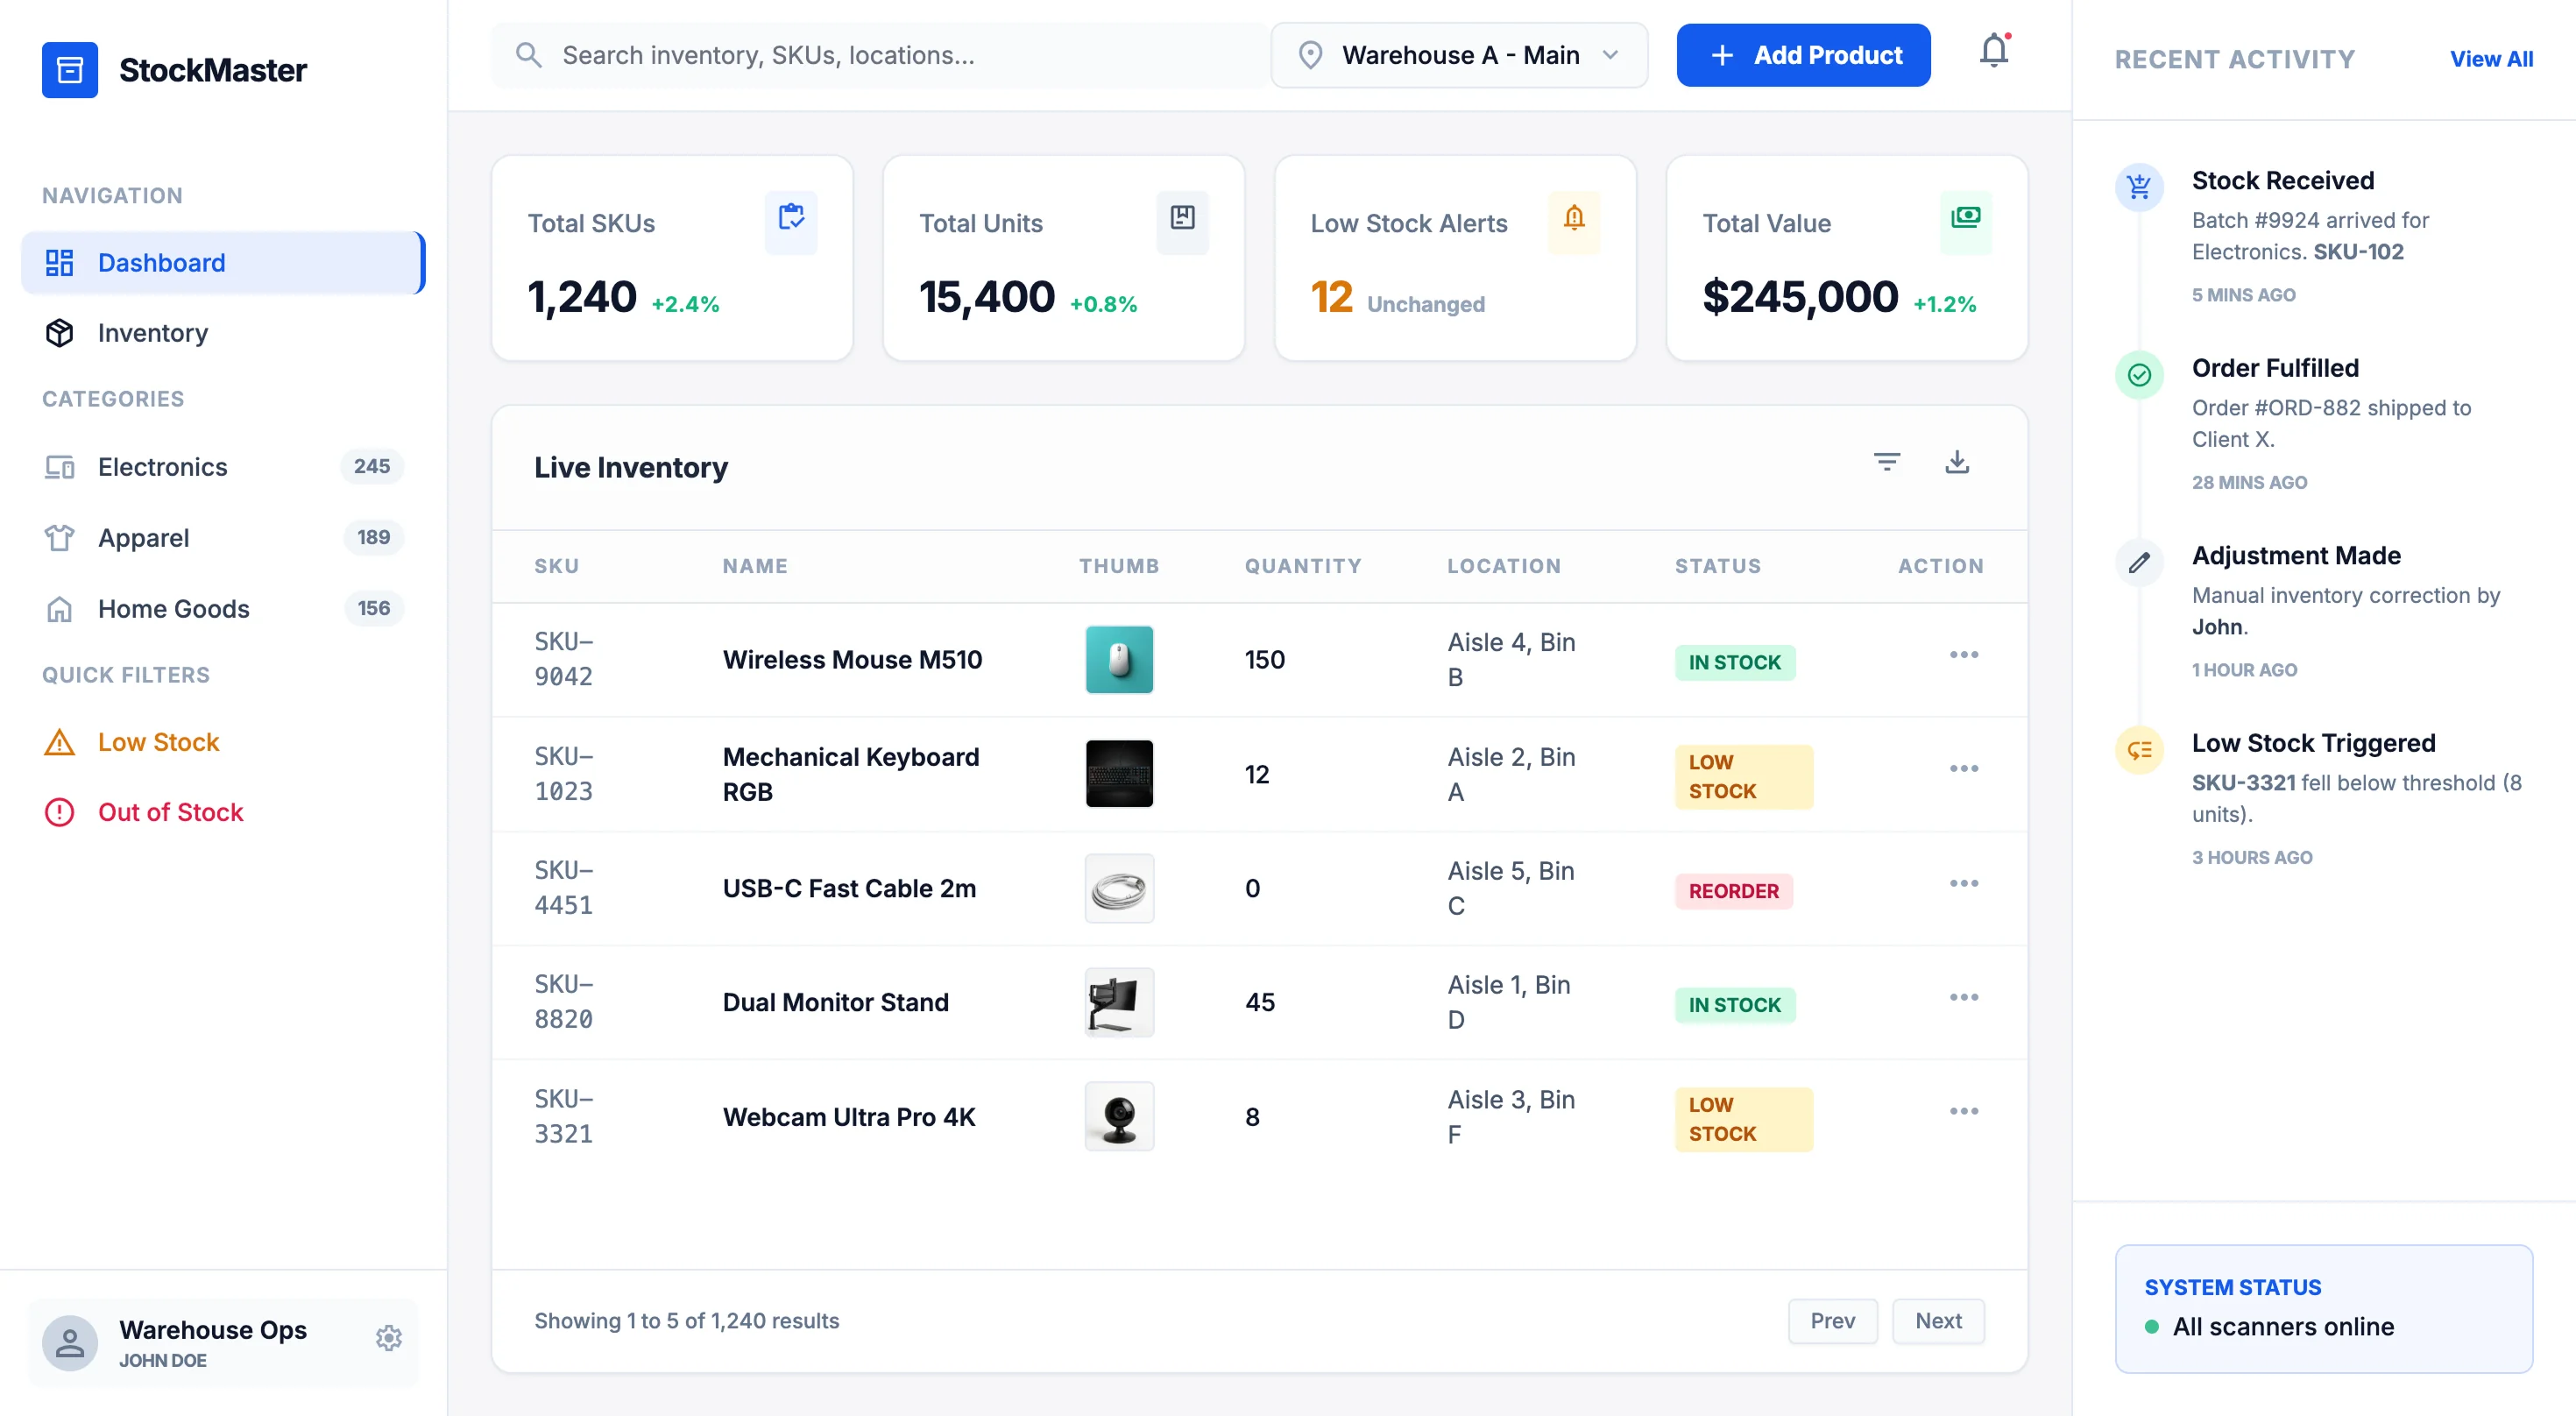This screenshot has width=2576, height=1416.
Task: Click the cash icon on Total Value card
Action: pos(1965,220)
